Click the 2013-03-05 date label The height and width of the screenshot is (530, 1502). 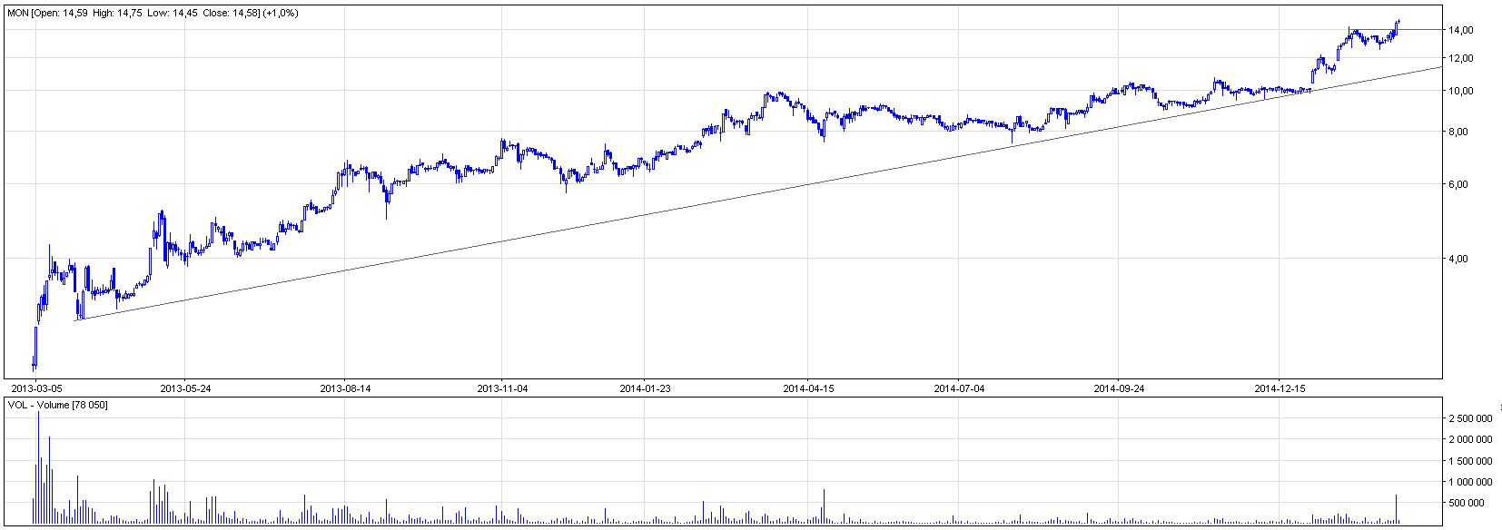point(36,388)
